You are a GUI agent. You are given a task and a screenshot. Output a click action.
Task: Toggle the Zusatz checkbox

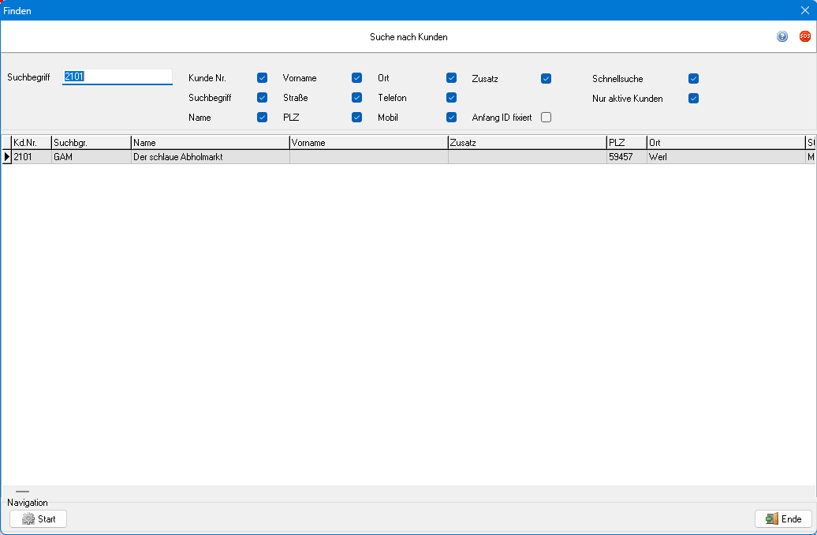click(x=546, y=78)
